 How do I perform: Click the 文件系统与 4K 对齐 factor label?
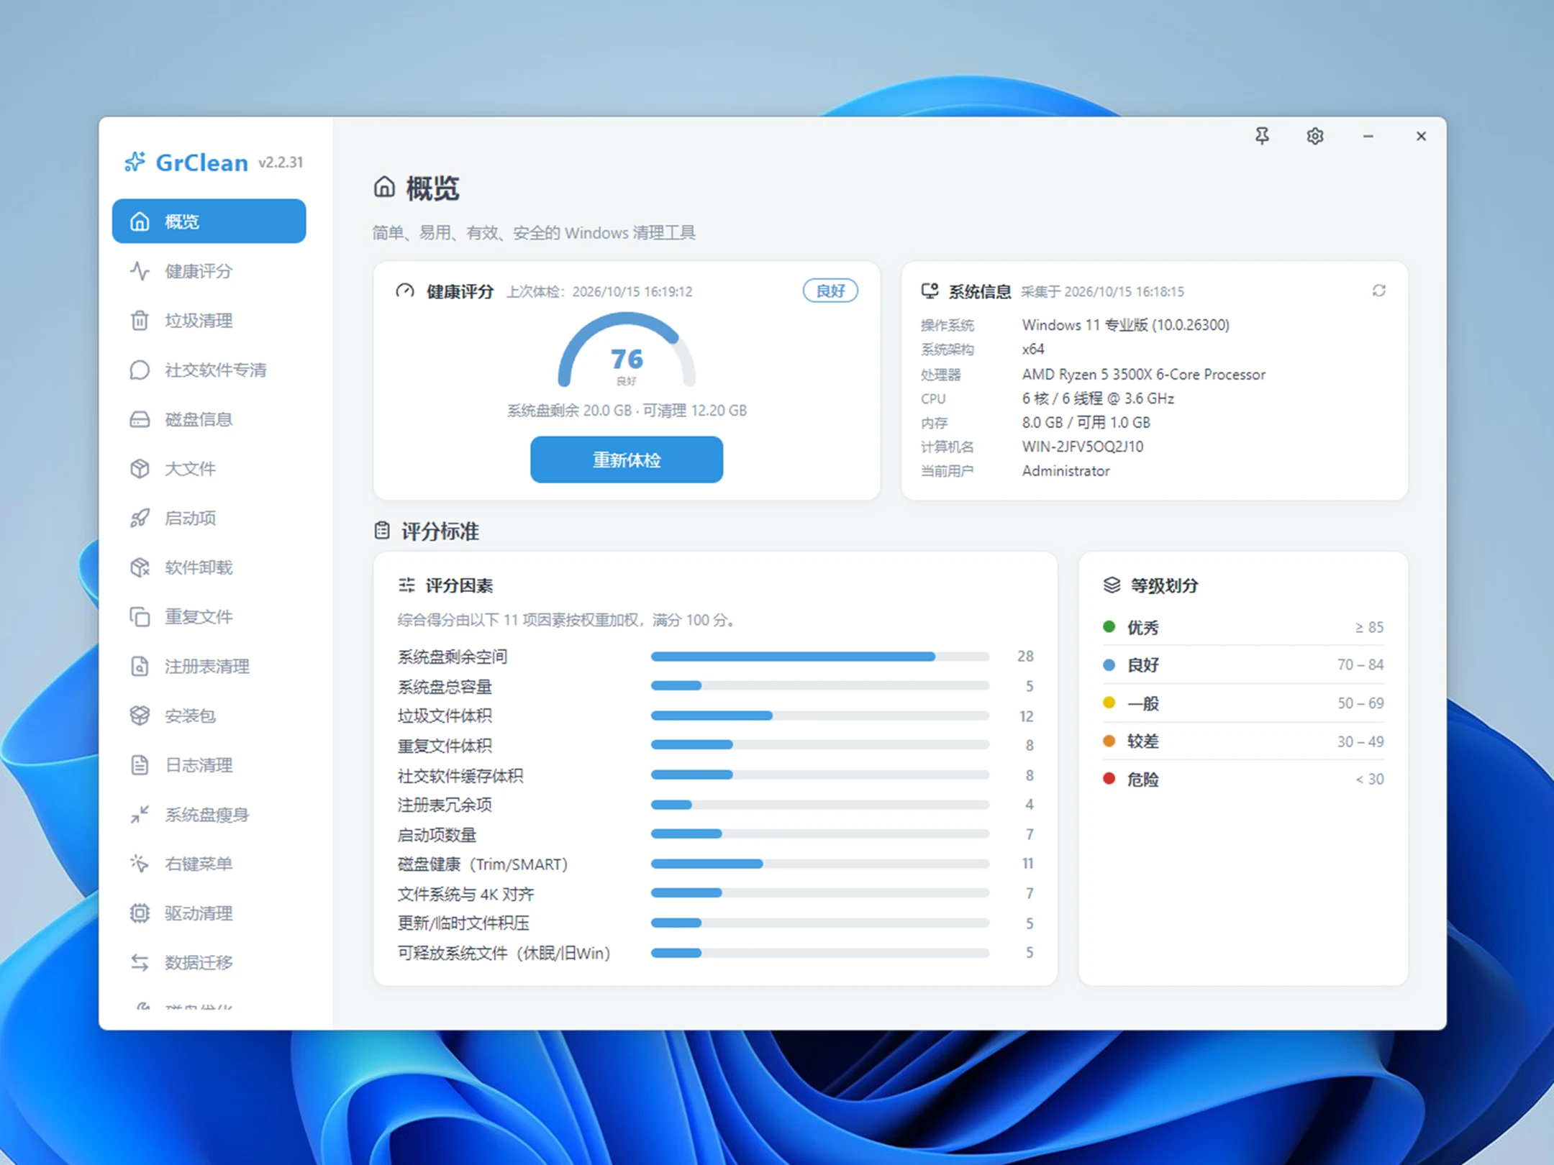pyautogui.click(x=465, y=894)
